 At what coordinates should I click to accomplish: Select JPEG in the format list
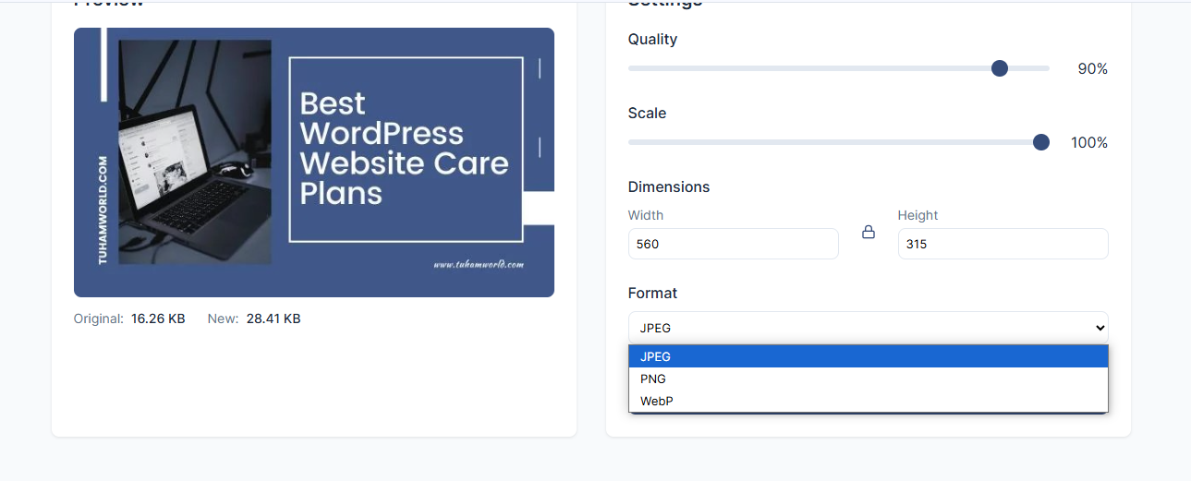868,356
